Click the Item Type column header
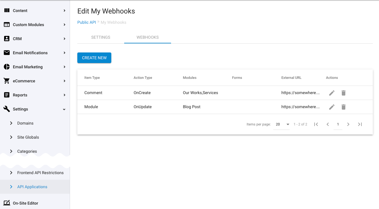This screenshot has height=209, width=379. tap(92, 78)
